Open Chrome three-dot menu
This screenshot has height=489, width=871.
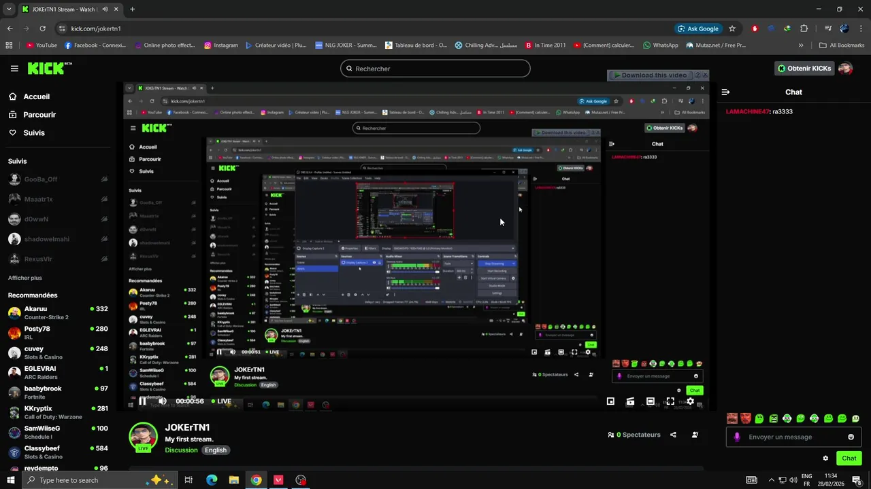pyautogui.click(x=861, y=29)
